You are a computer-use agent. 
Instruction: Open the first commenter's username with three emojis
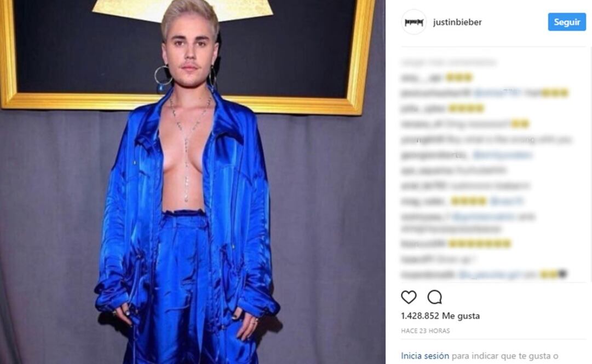click(421, 78)
